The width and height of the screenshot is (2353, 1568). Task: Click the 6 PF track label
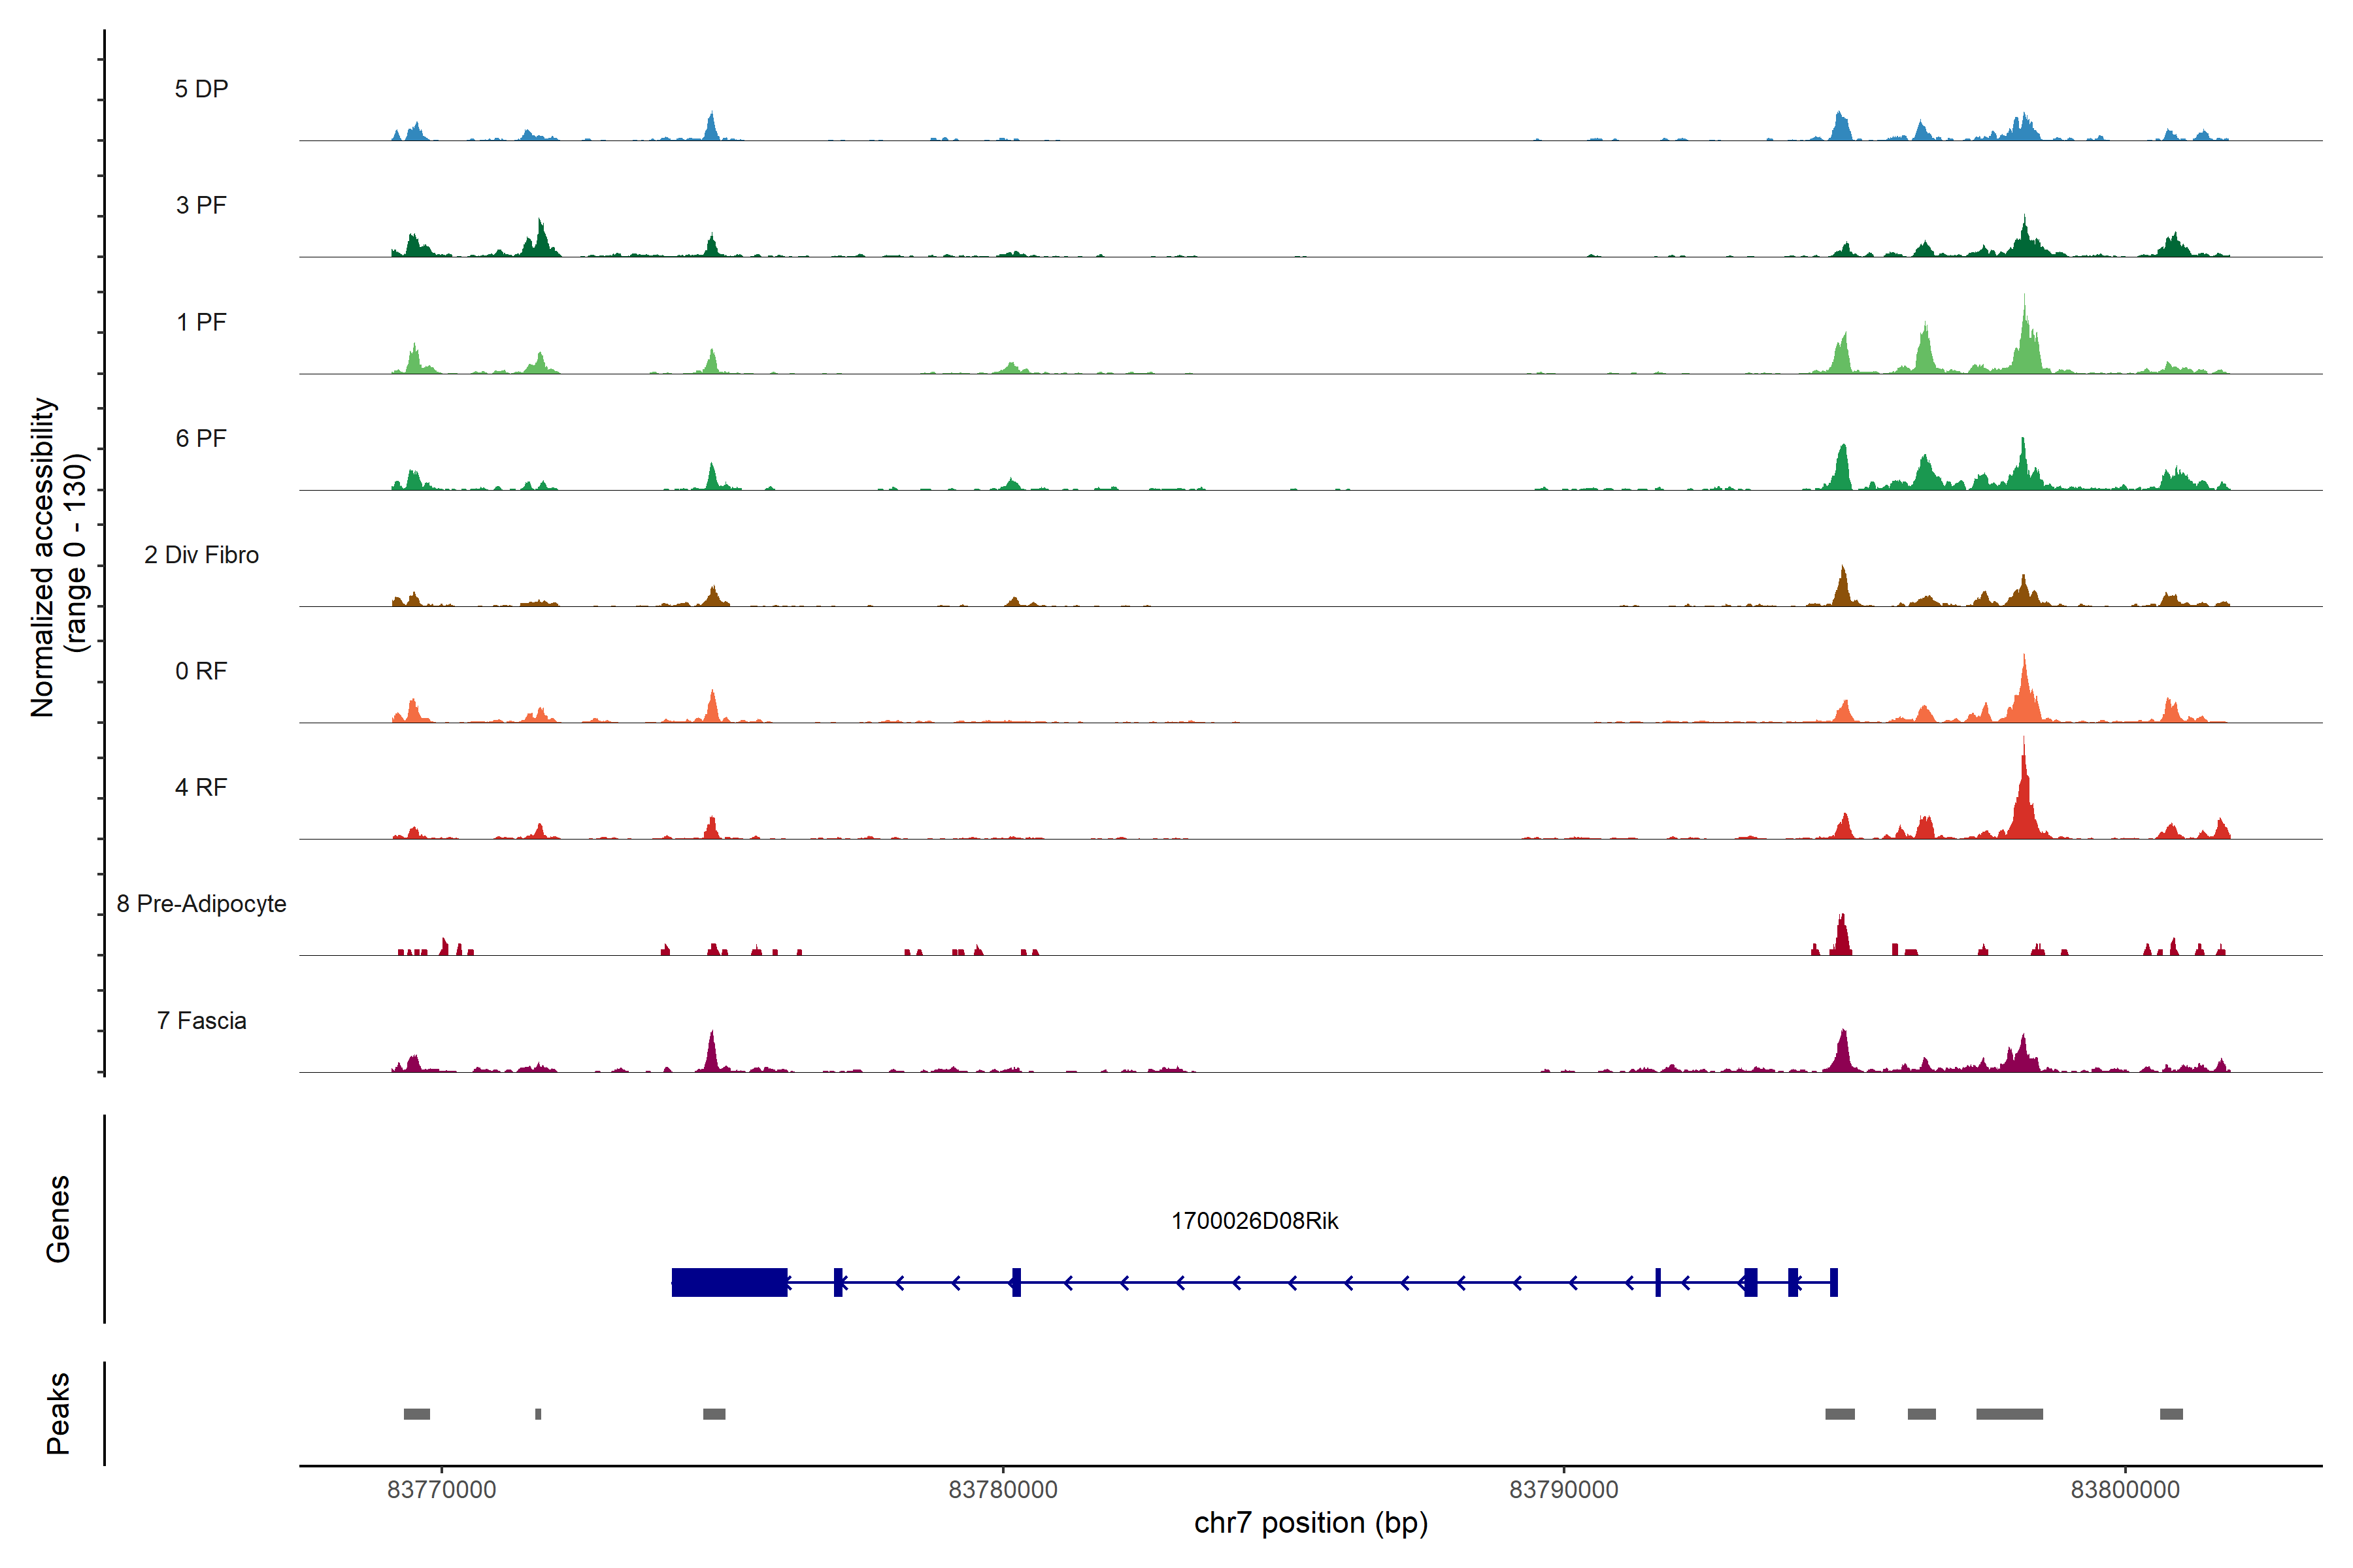[201, 438]
